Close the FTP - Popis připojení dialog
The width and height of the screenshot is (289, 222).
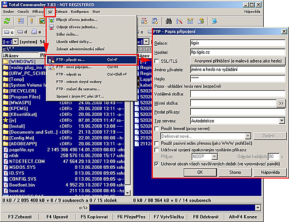(x=284, y=32)
